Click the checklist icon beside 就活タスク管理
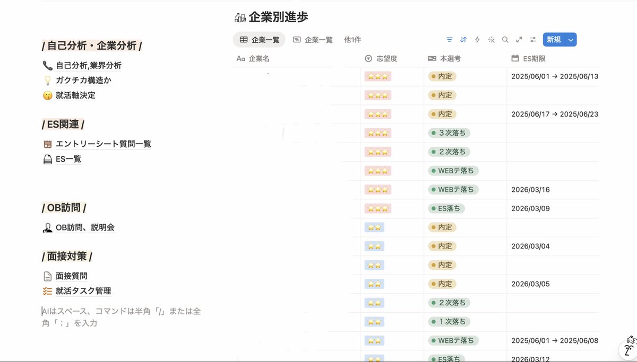The image size is (637, 362). click(47, 291)
